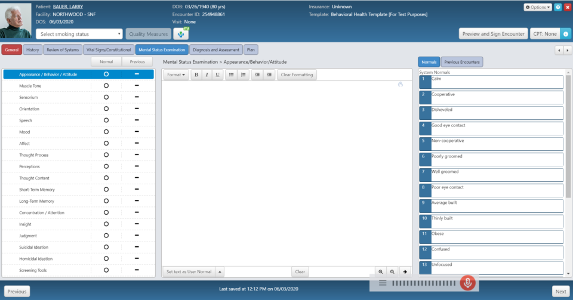Toggle underline formatting in editor toolbar
The width and height of the screenshot is (573, 300).
[x=217, y=75]
